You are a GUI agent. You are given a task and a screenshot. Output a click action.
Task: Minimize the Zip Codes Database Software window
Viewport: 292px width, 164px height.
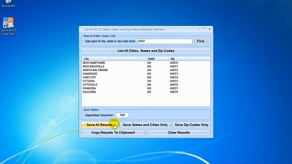pyautogui.click(x=198, y=29)
